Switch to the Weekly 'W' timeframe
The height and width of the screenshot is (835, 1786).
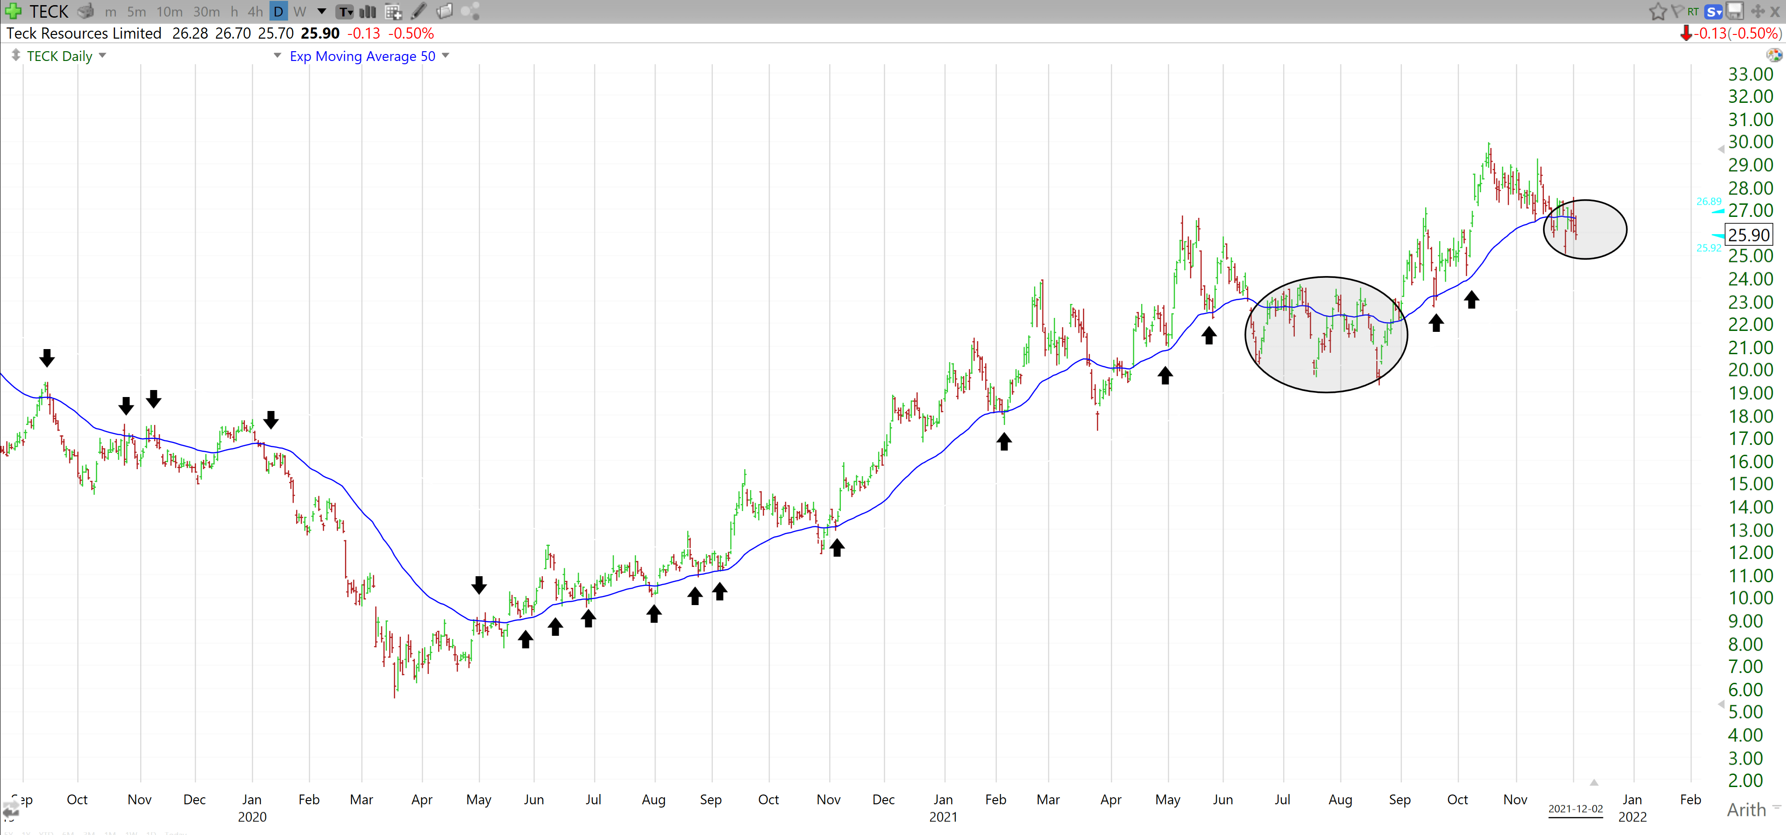pyautogui.click(x=299, y=12)
